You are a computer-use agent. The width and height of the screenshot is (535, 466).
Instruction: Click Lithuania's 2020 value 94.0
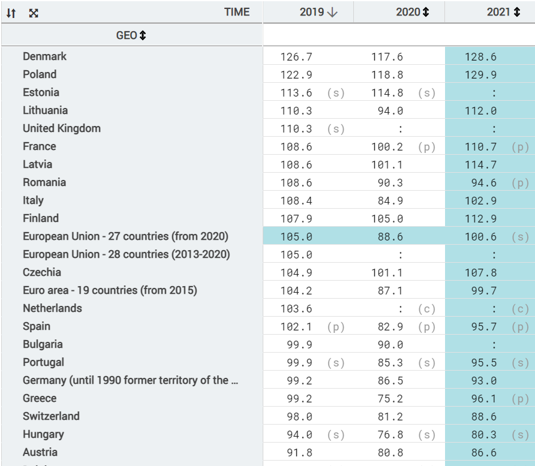390,111
